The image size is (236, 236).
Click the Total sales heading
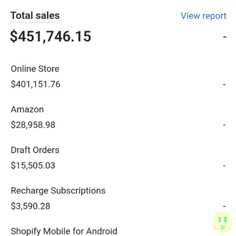pyautogui.click(x=35, y=16)
